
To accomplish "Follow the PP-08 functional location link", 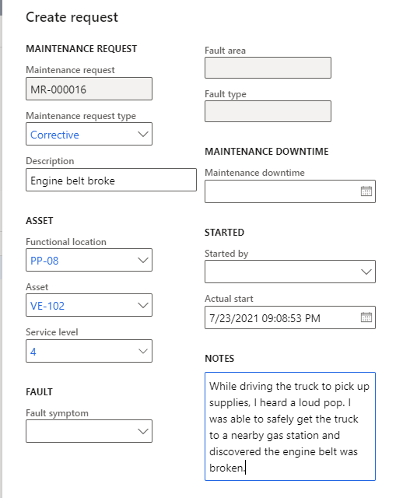I will click(44, 261).
